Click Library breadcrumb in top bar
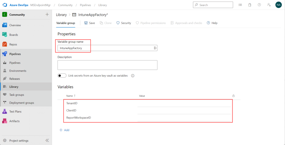This screenshot has height=145, width=285. tap(102, 5)
